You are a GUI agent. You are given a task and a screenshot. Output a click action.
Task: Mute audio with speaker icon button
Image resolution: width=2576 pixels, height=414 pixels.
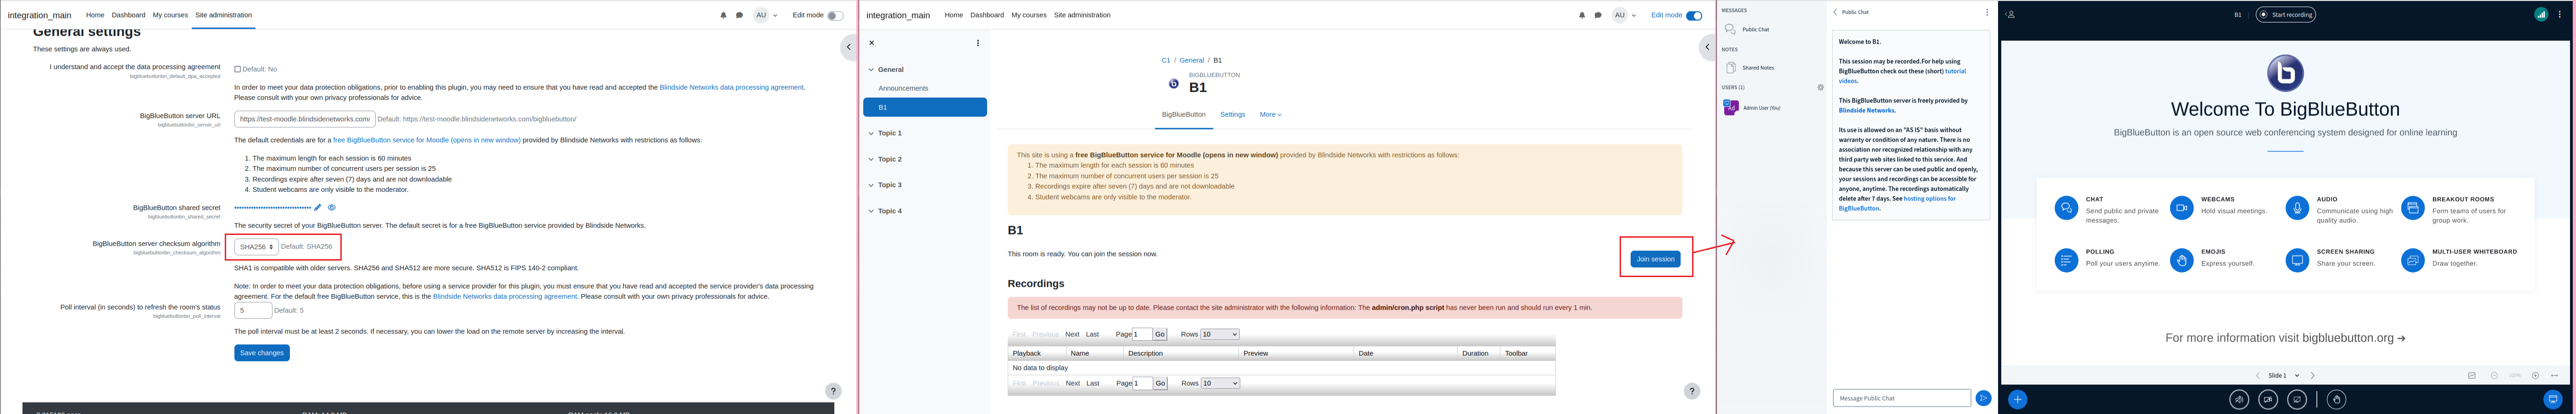[x=2239, y=399]
